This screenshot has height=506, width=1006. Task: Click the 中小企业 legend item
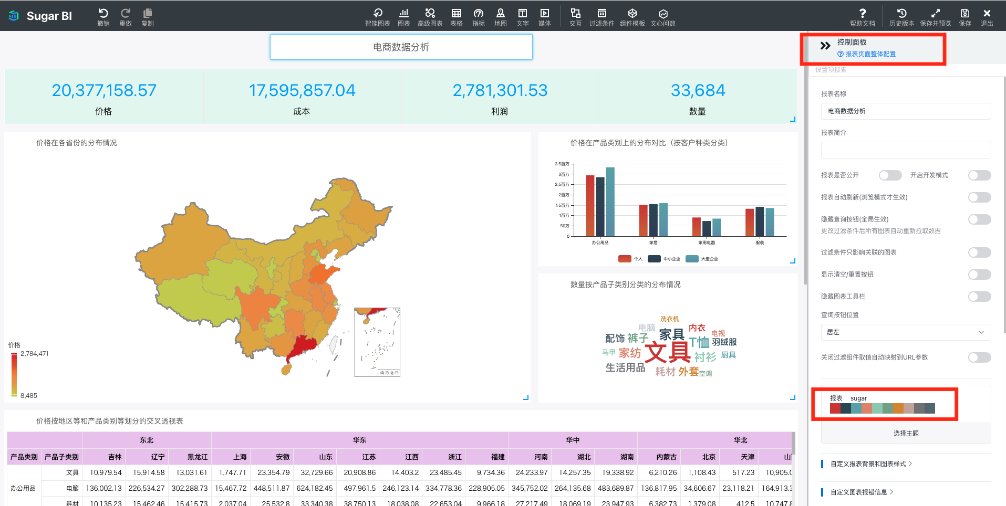[665, 259]
